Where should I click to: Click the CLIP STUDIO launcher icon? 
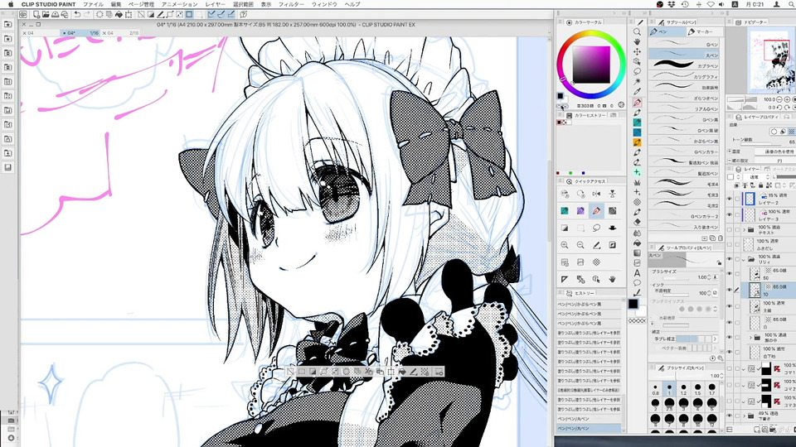[23, 15]
